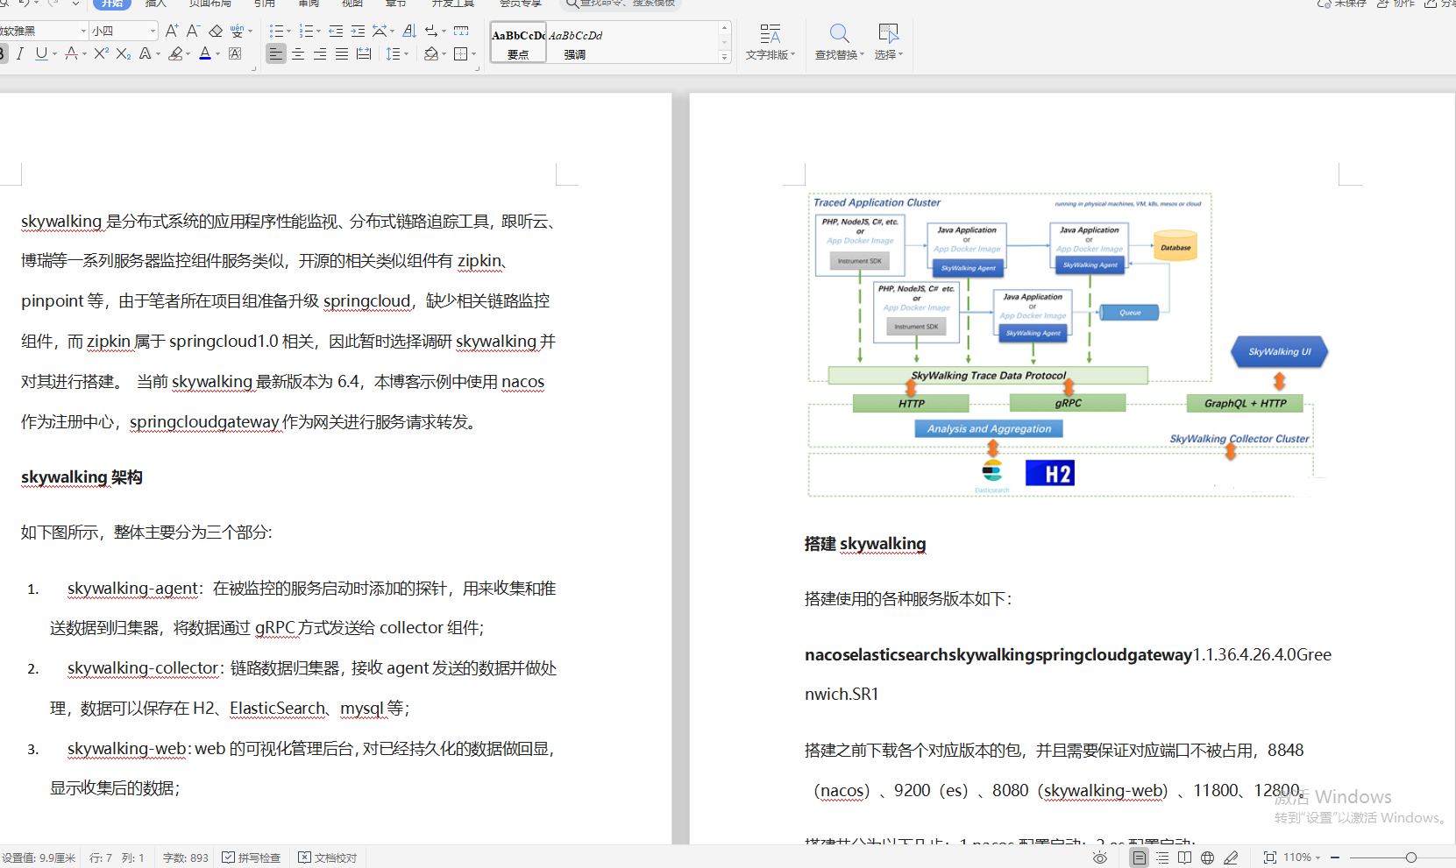Apply paragraph shading
The height and width of the screenshot is (868, 1456).
tap(430, 54)
